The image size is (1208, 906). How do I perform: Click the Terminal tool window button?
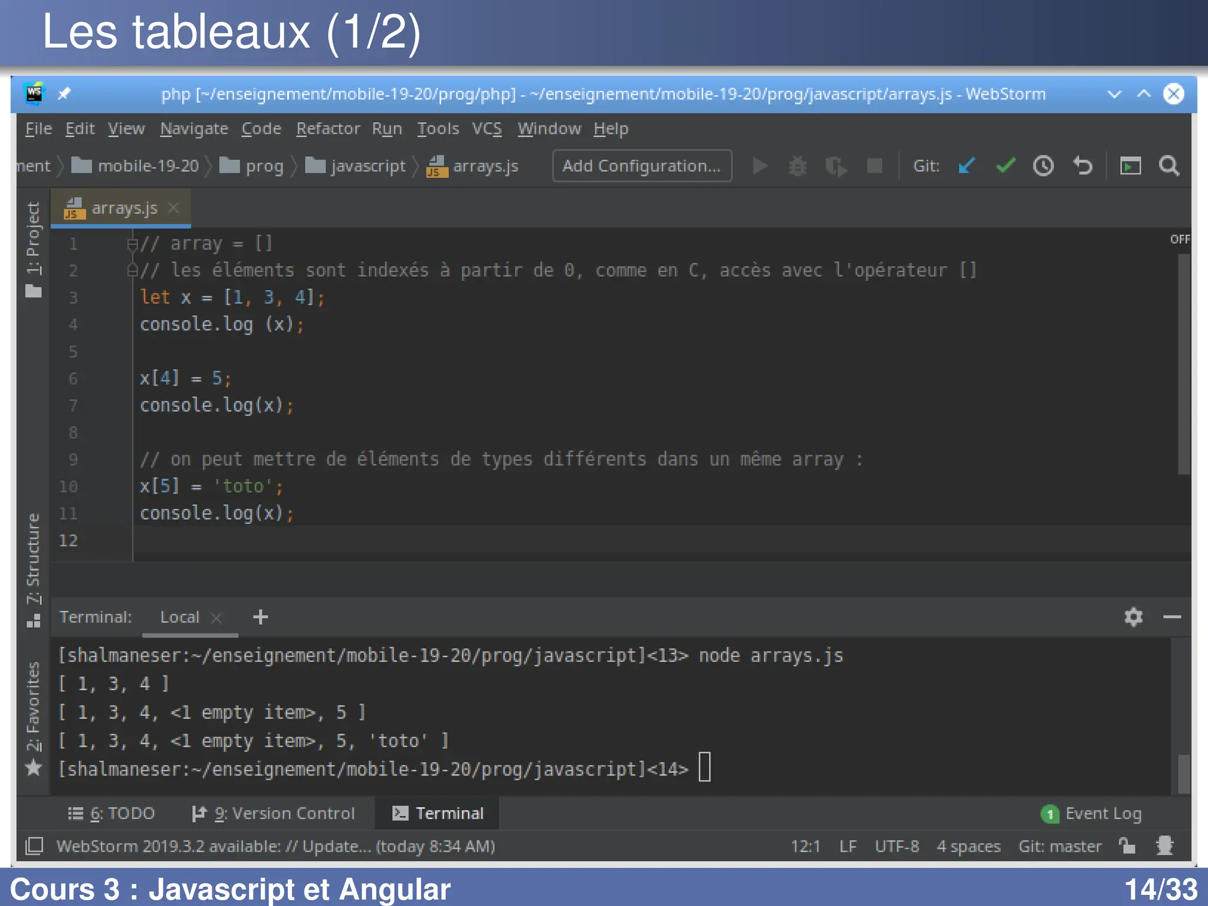[x=438, y=813]
